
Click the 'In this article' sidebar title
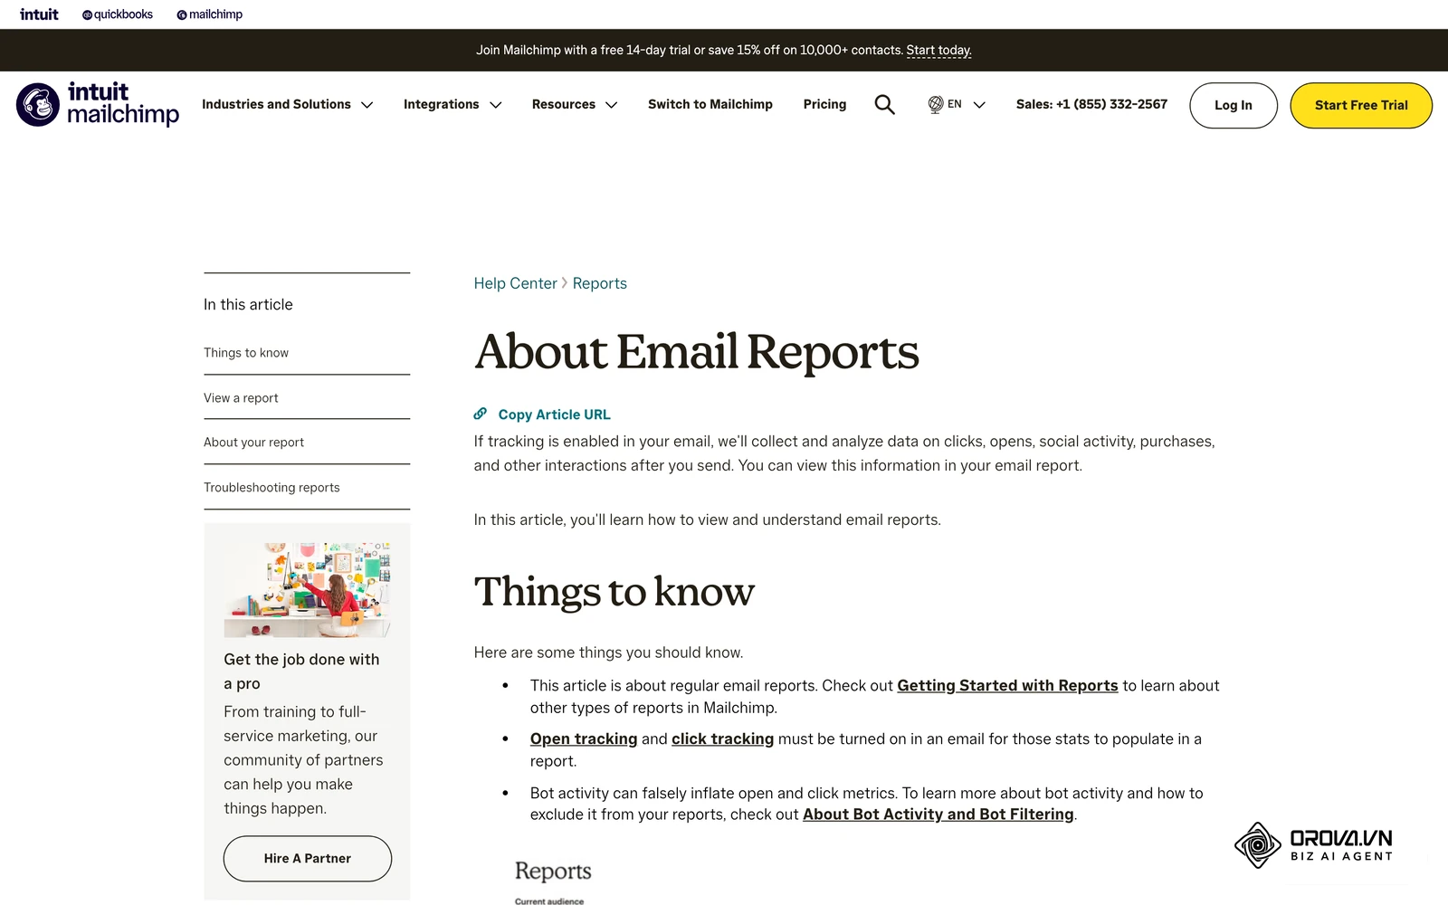click(248, 305)
